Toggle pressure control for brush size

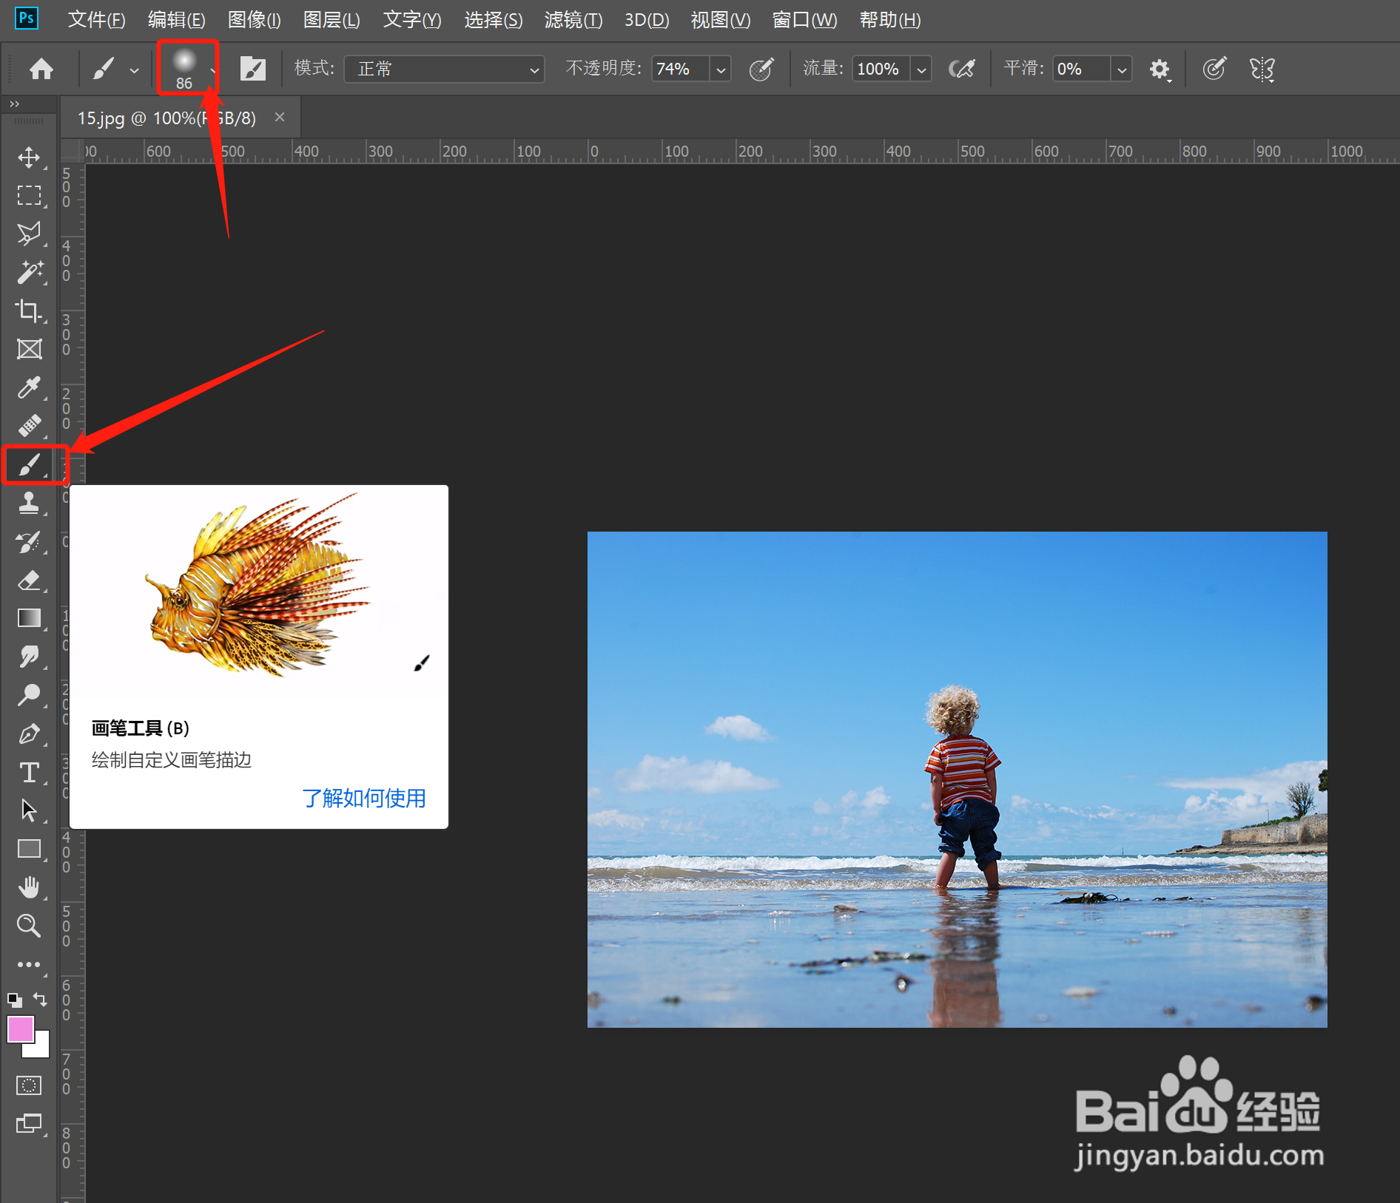coord(1214,70)
